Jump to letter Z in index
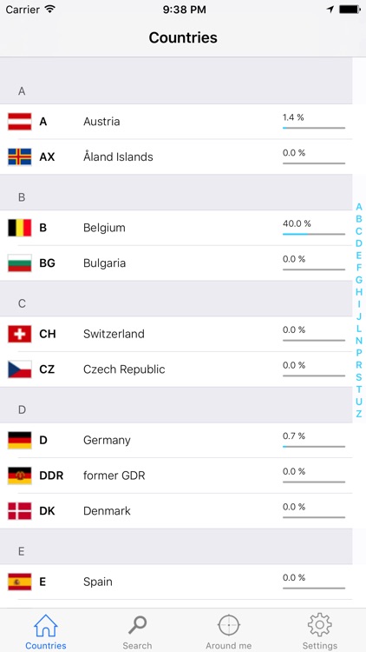The image size is (366, 652). (359, 414)
